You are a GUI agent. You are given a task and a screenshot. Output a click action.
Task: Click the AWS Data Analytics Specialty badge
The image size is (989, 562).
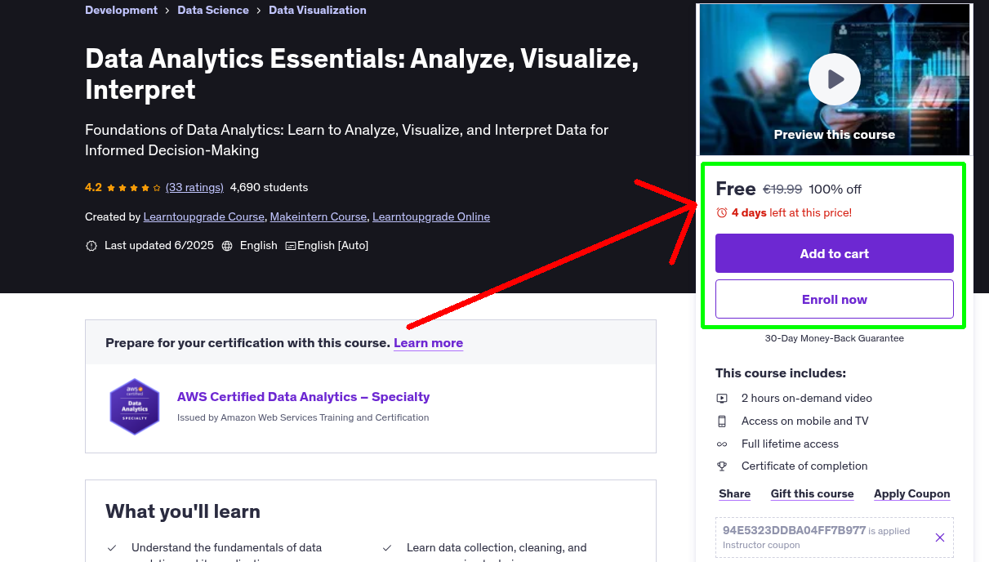point(134,406)
